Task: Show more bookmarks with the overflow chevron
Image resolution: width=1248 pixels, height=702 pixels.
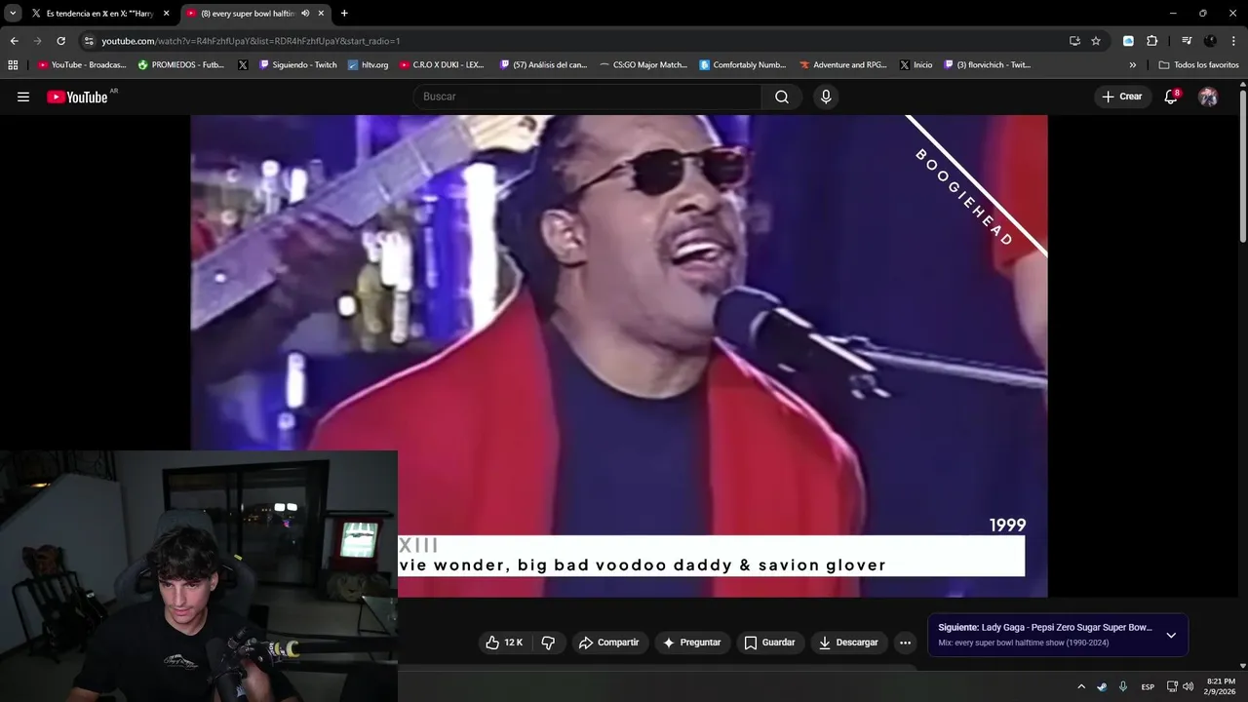Action: point(1133,65)
